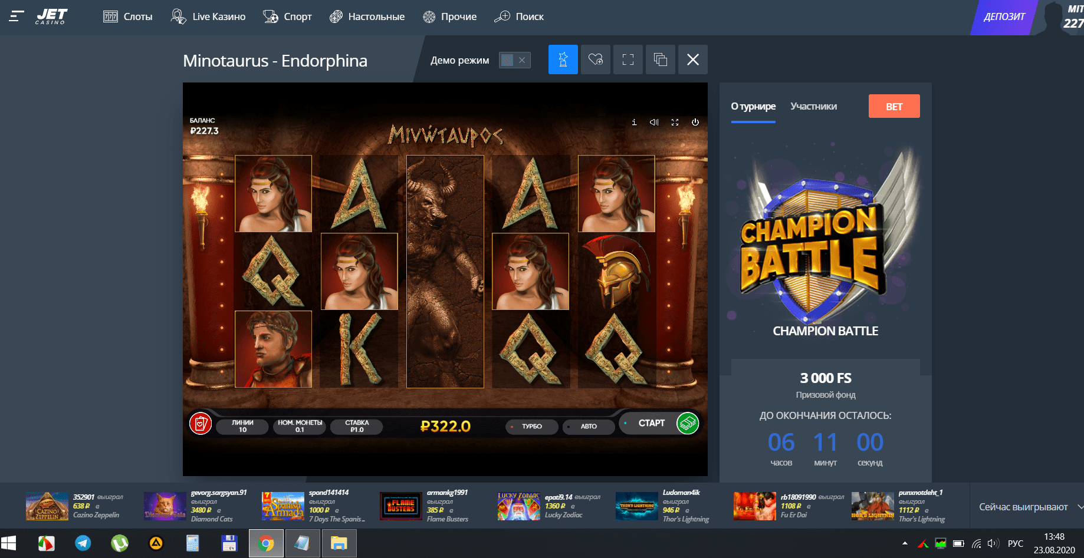This screenshot has height=558, width=1084.
Task: Open the hamburger side menu
Action: click(x=17, y=16)
